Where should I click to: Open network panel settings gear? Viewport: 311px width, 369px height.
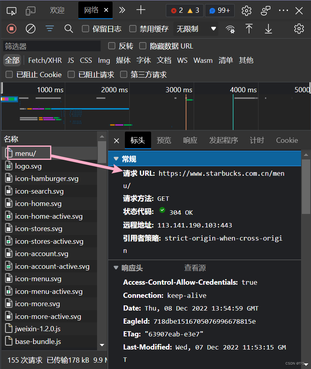tap(299, 29)
